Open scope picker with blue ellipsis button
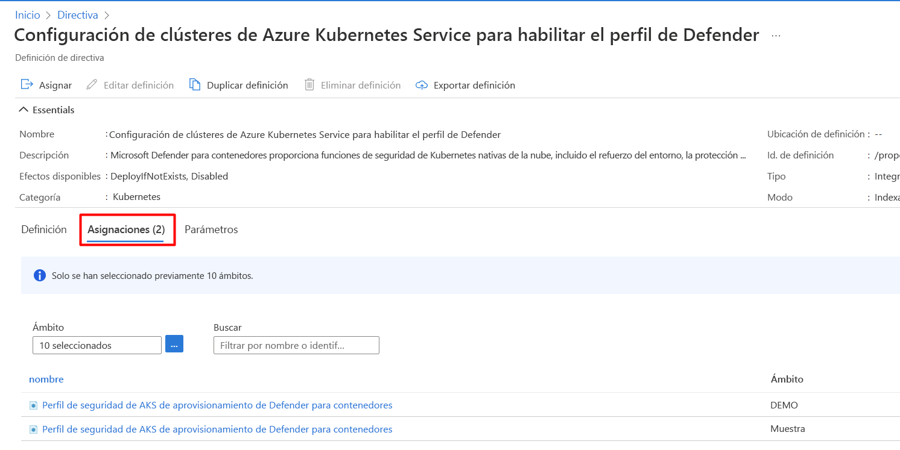 click(174, 344)
